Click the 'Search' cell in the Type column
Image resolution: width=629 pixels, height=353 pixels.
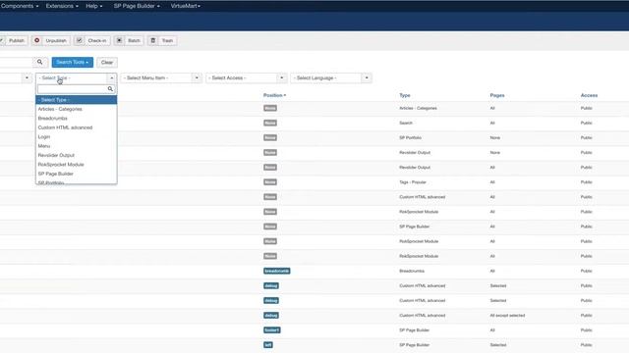point(406,123)
